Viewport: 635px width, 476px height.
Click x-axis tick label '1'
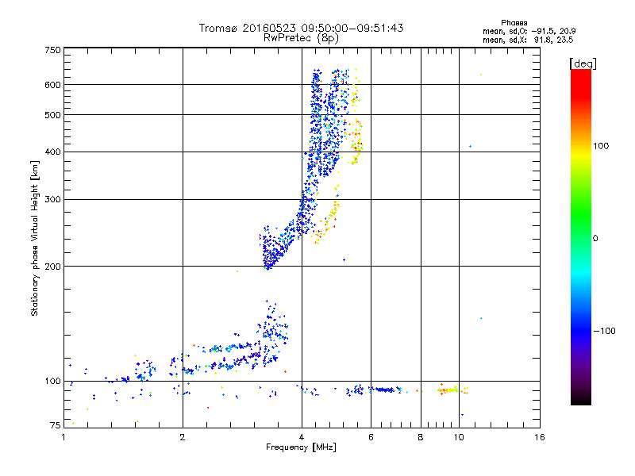pyautogui.click(x=63, y=437)
